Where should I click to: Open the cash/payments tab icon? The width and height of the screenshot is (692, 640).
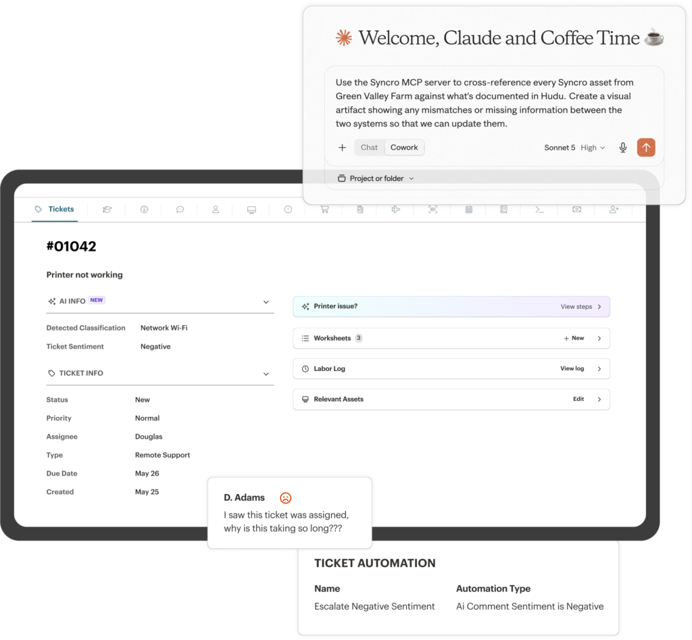pyautogui.click(x=576, y=210)
